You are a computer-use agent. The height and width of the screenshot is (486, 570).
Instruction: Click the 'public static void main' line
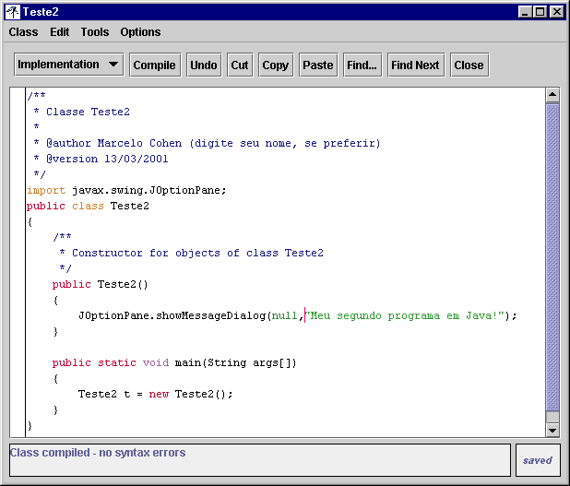click(x=174, y=362)
